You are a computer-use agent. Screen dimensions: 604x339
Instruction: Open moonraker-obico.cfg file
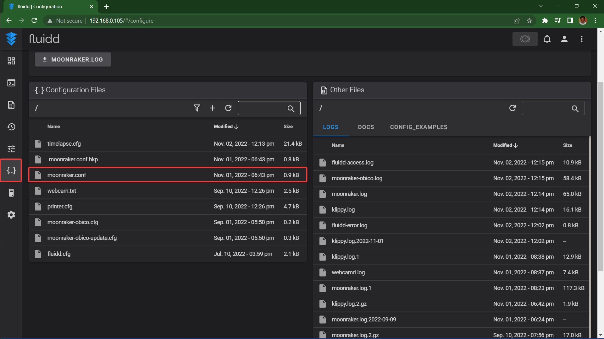point(168,222)
